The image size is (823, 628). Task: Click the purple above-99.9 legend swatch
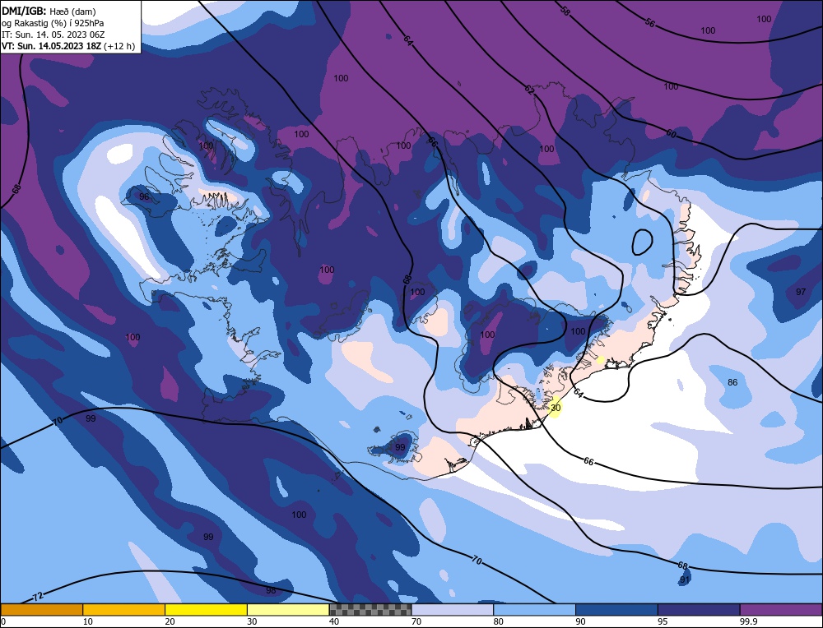(x=781, y=610)
